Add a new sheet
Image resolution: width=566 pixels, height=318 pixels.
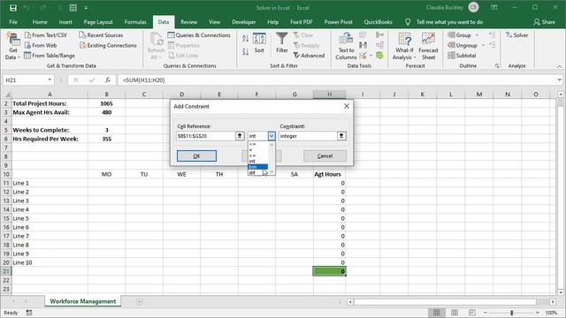click(x=139, y=301)
